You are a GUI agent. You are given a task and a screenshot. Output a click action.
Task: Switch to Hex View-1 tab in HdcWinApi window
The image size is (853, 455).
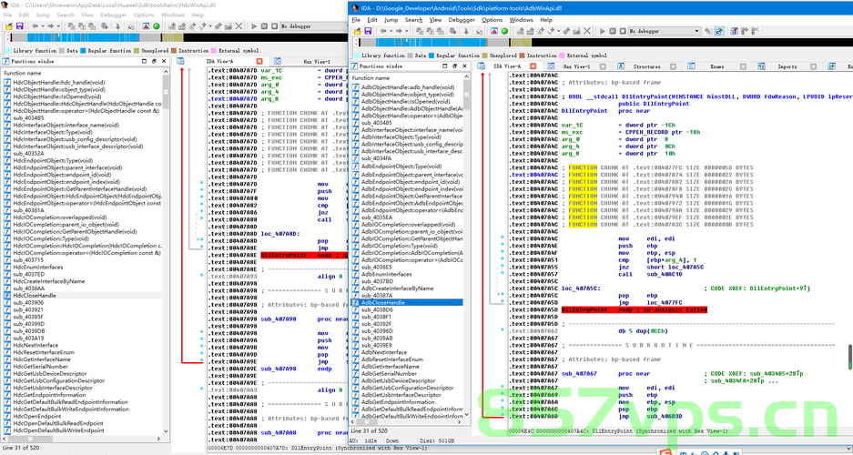point(315,62)
